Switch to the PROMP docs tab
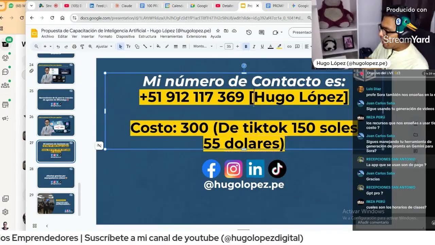 tap(276, 6)
